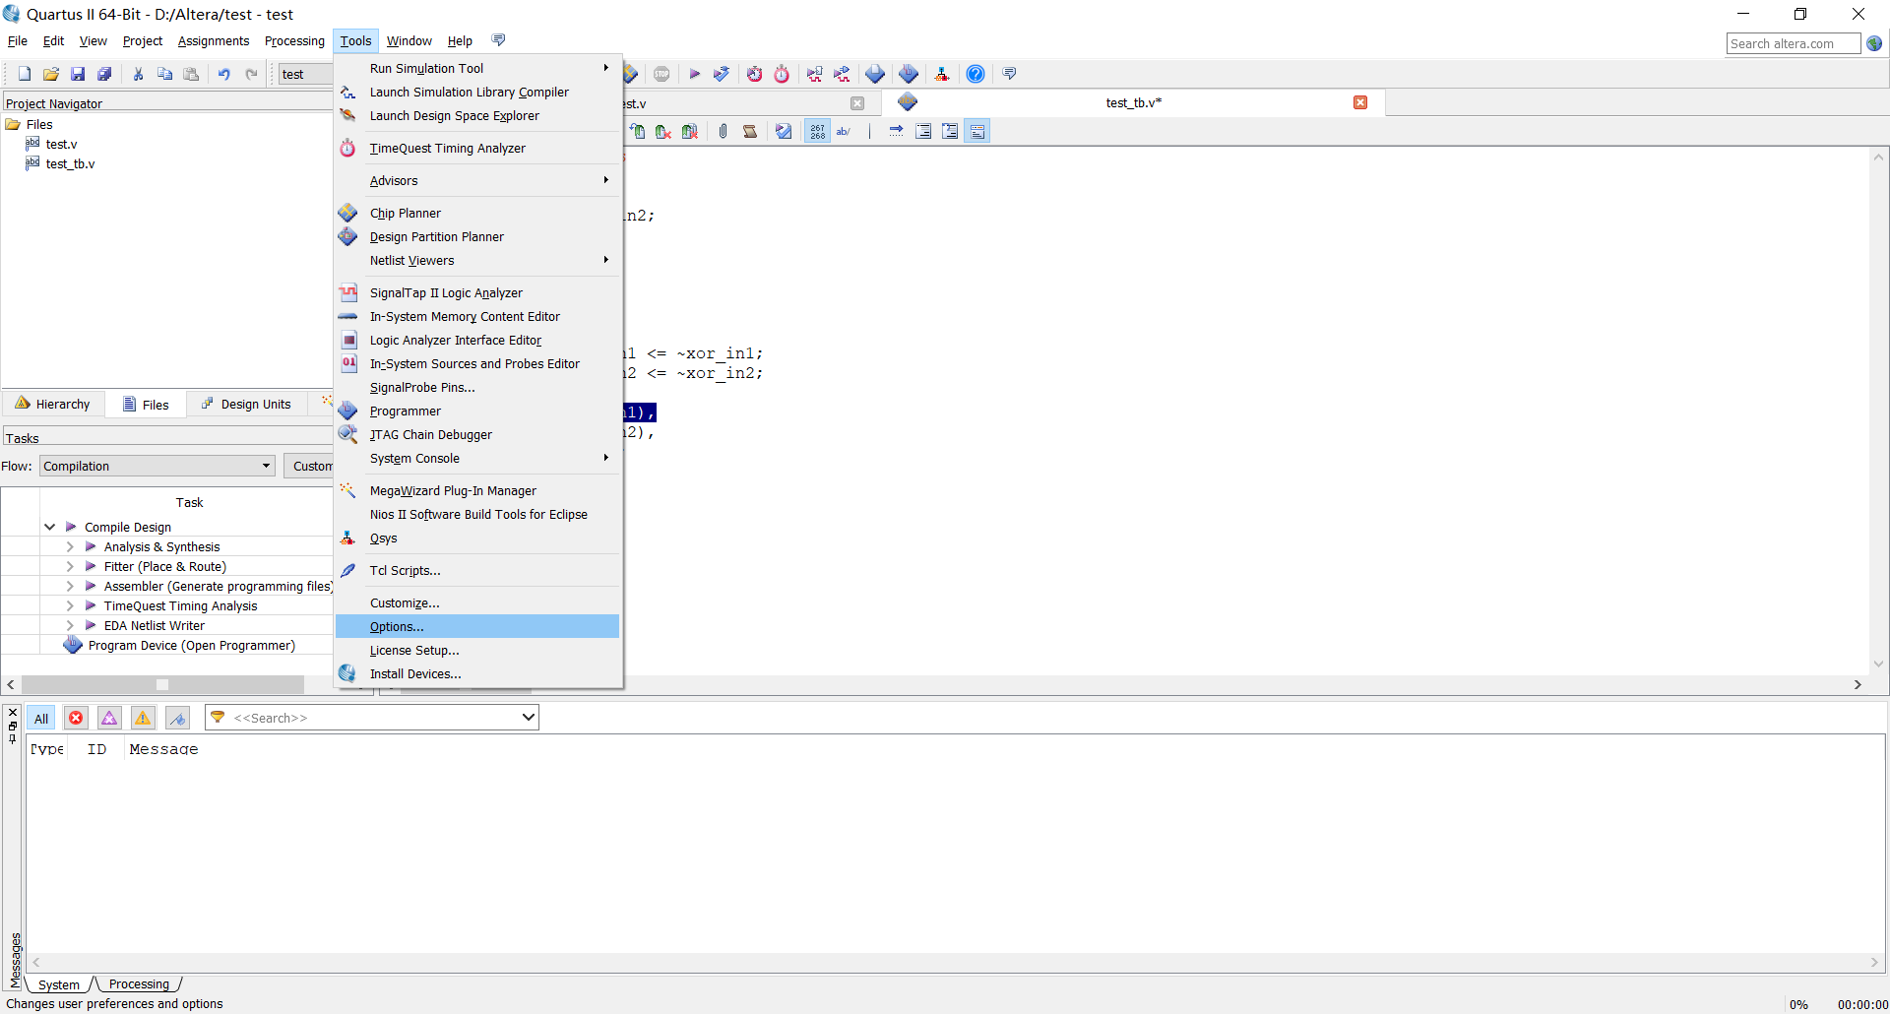Filter messages to show errors only
This screenshot has height=1014, width=1890.
coord(76,718)
